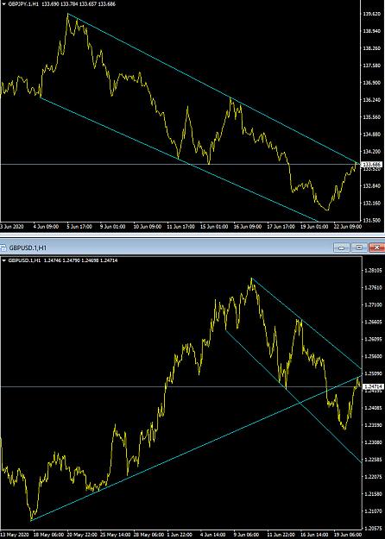Click the 1.22075 price axis label
This screenshot has width=385, height=539.
[x=371, y=477]
